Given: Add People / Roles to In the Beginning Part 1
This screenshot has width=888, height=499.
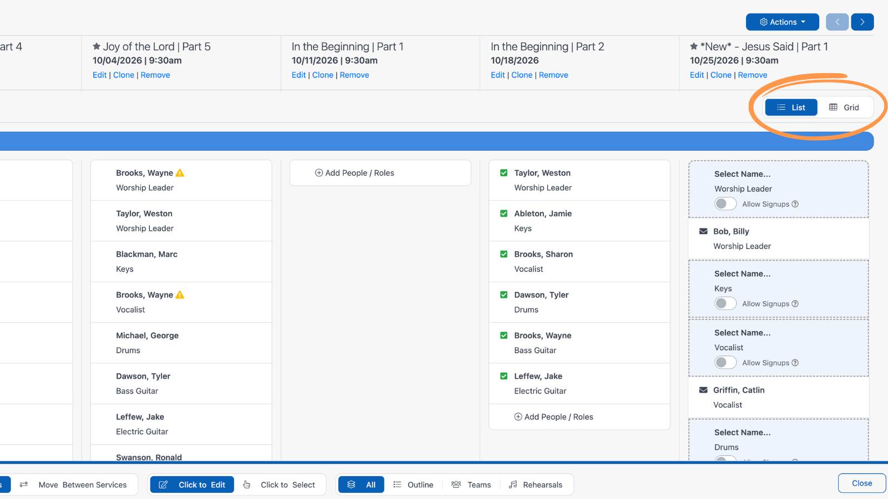Looking at the screenshot, I should pos(355,173).
